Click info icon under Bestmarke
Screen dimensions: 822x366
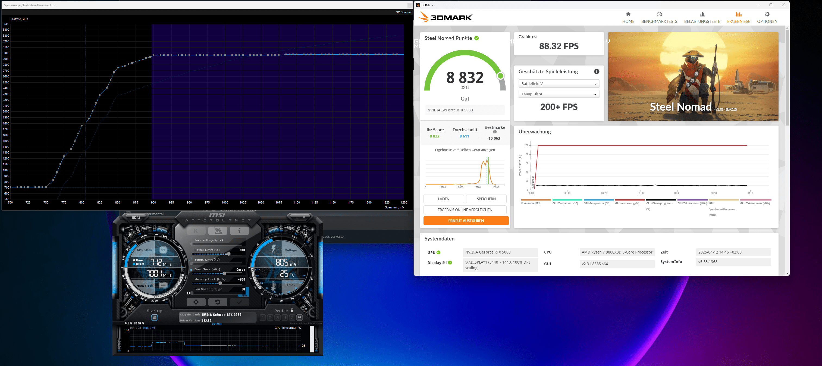pos(495,132)
